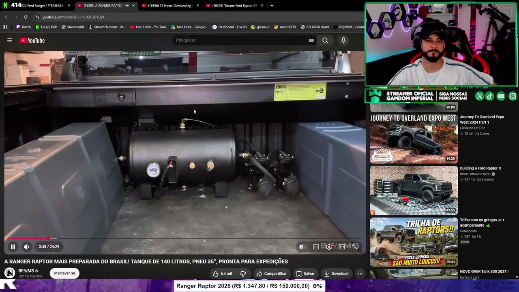Switch player to theater mode

(342, 247)
